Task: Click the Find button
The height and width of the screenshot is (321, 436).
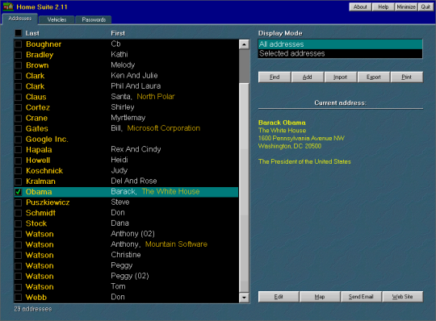Action: coord(275,77)
